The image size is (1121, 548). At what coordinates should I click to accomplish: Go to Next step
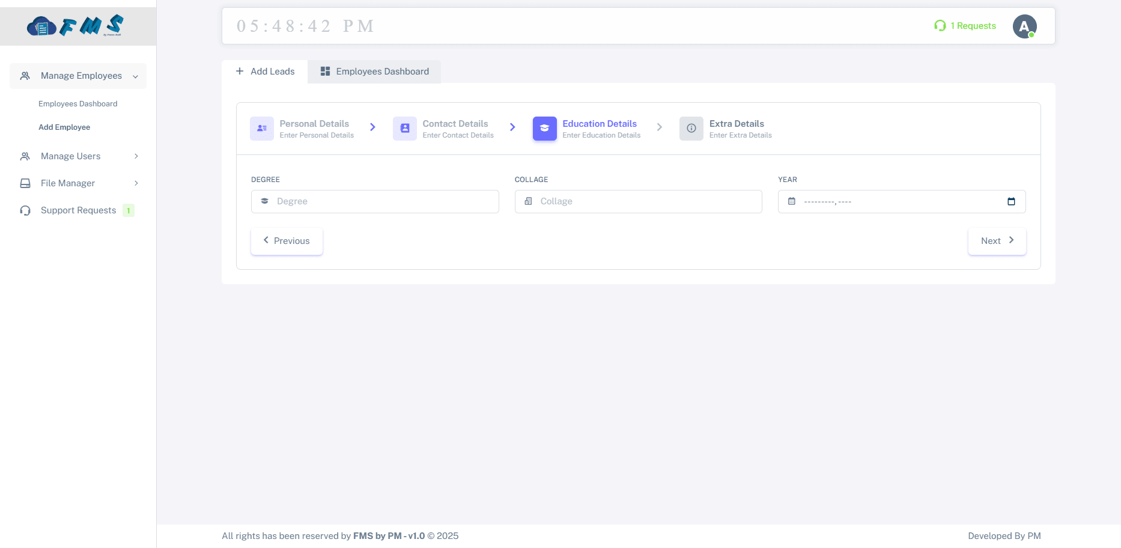(x=997, y=241)
